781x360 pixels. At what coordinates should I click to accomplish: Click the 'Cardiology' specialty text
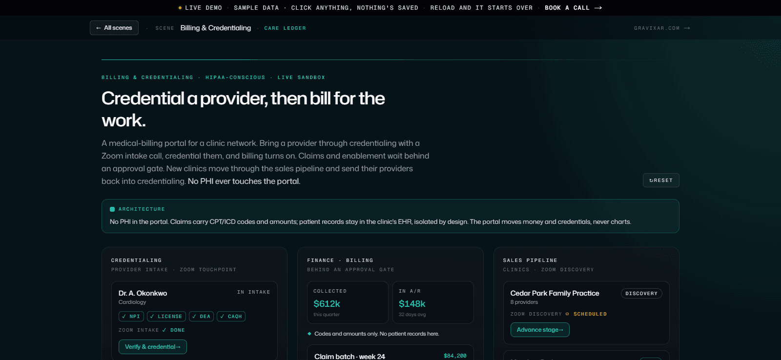(x=132, y=302)
